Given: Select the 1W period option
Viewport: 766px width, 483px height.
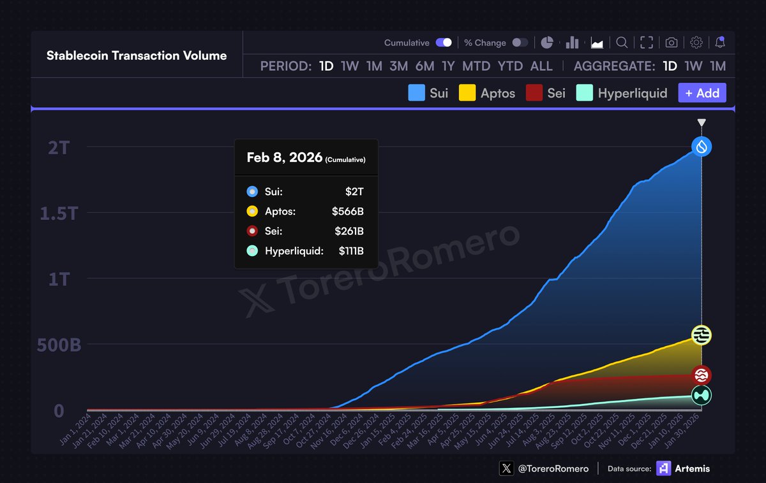Looking at the screenshot, I should tap(350, 66).
